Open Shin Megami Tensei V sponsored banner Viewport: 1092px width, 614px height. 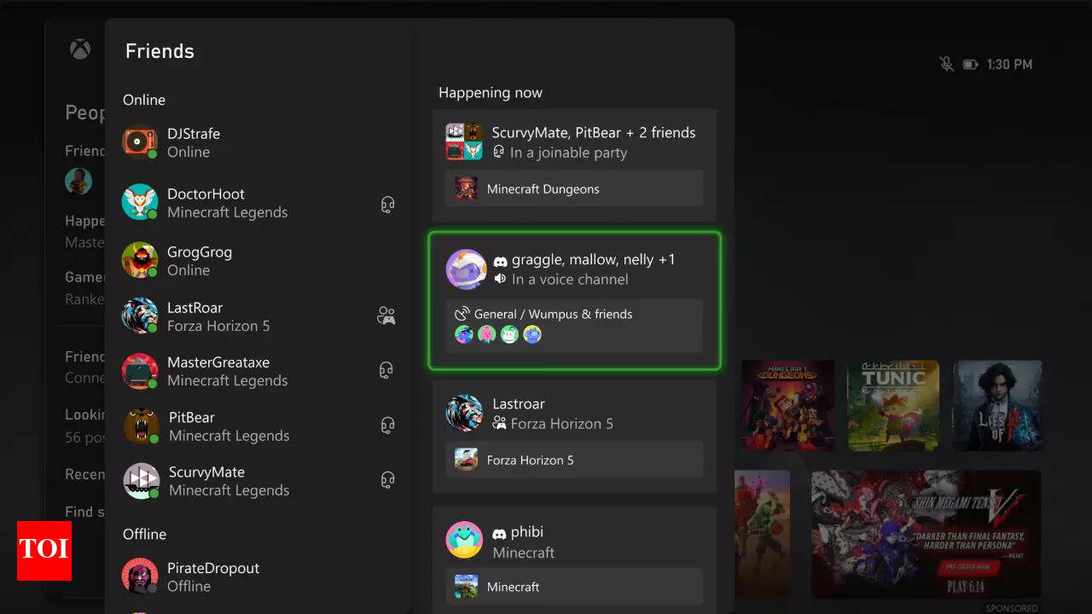[x=926, y=534]
